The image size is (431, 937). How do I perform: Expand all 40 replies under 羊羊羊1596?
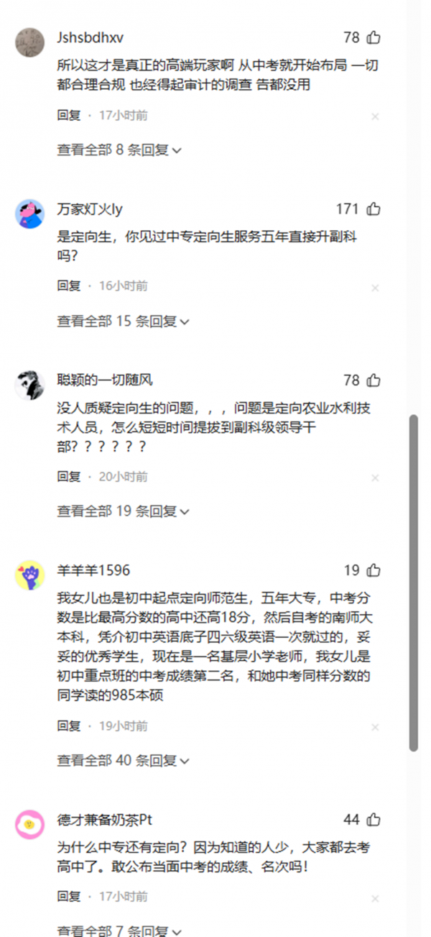(x=124, y=760)
